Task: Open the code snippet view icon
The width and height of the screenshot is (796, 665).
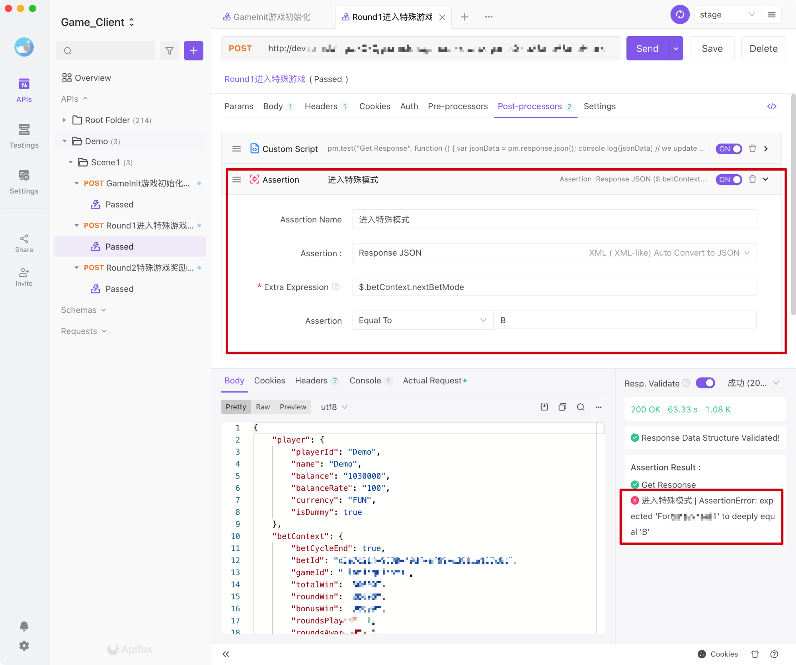Action: click(x=772, y=106)
